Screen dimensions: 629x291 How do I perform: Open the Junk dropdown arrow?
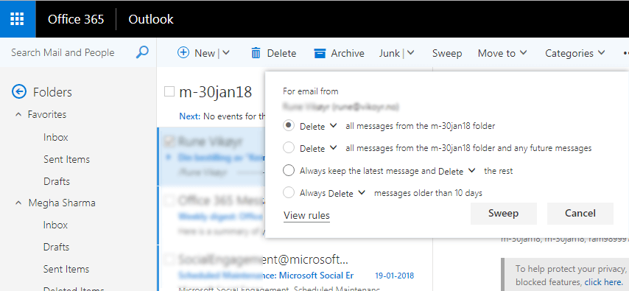point(411,52)
